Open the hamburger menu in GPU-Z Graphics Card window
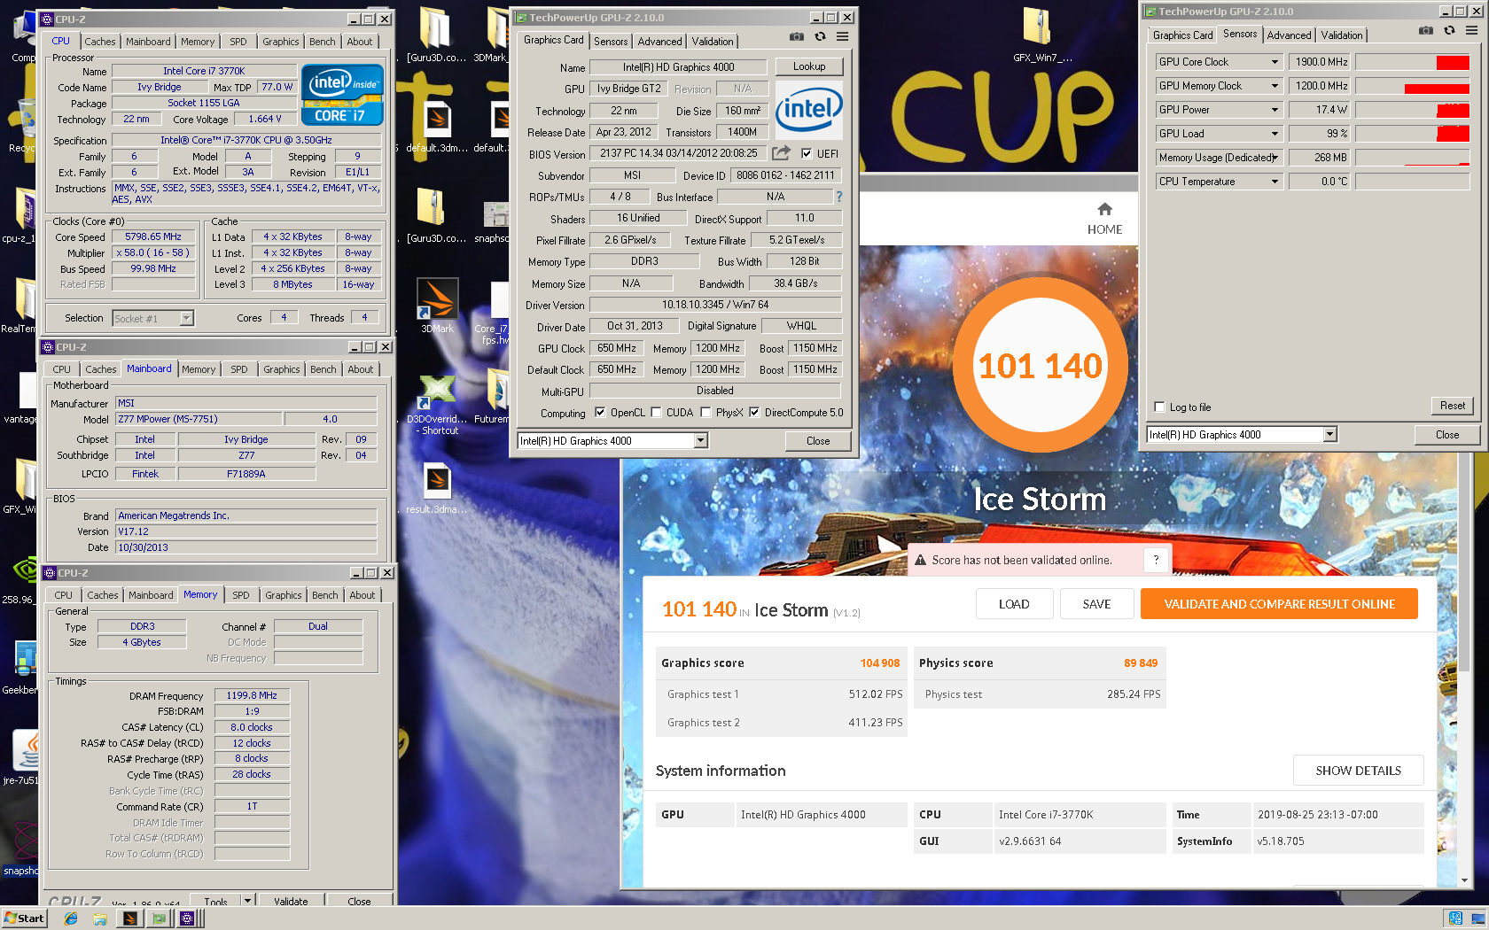Screen dimensions: 1489x930 click(842, 37)
